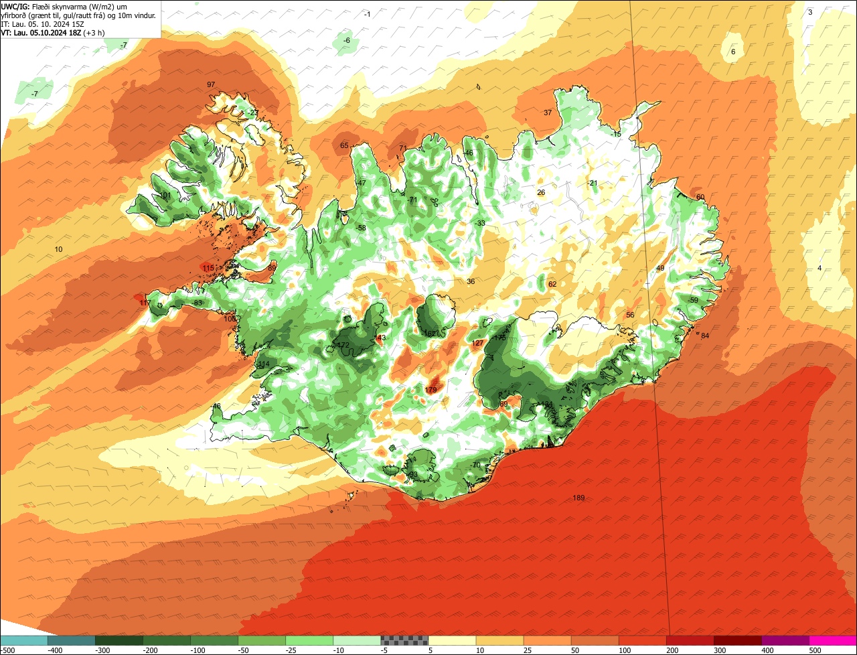Pick legend swatch between 200 and 300
Screen dimensions: 857x655
coord(690,640)
